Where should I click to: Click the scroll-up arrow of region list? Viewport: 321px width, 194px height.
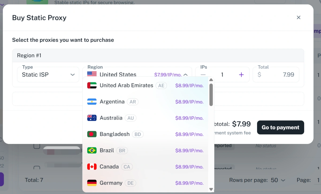tap(211, 80)
